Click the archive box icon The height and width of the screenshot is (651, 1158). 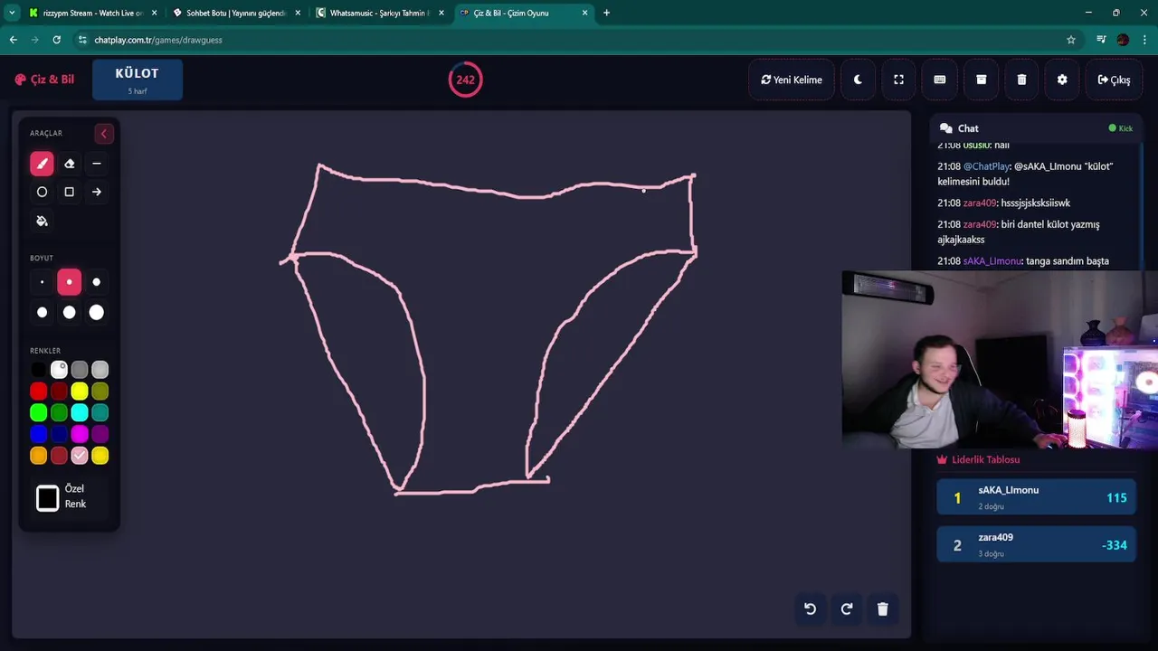point(981,80)
